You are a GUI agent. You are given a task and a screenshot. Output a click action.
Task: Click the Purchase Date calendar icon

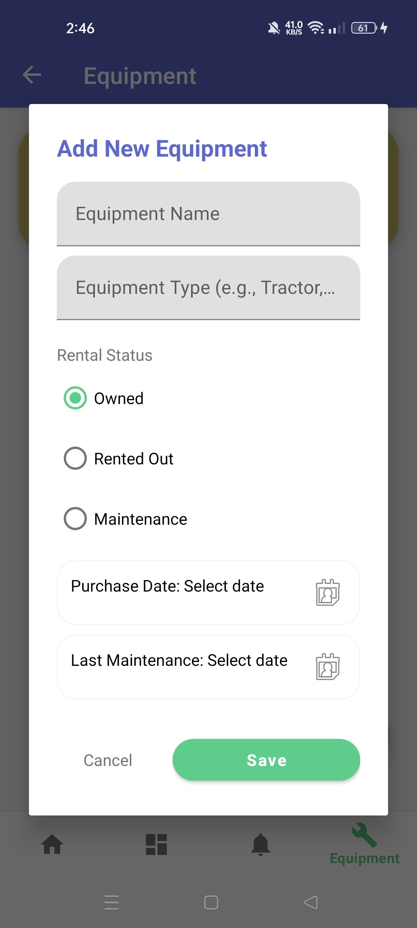[328, 592]
